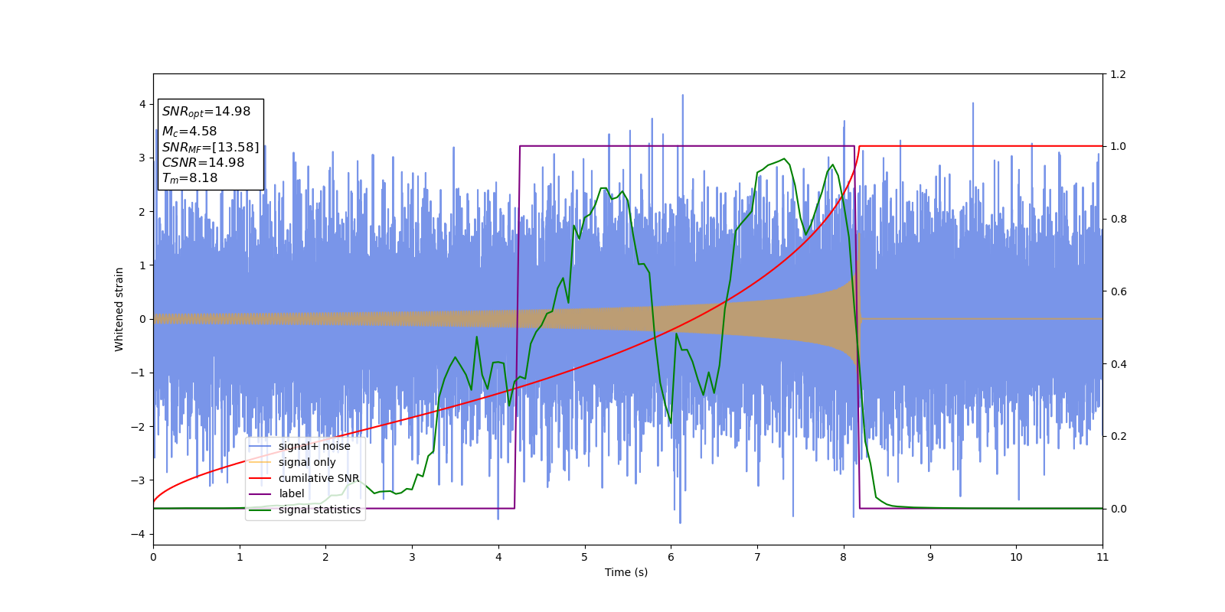Click the SNRMF=[13.58] annotation text
The image size is (1225, 612).
tap(211, 147)
